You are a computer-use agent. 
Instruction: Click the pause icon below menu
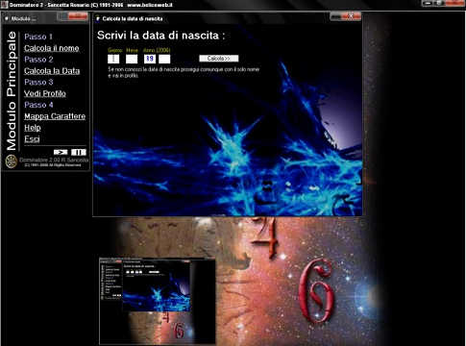pos(79,152)
